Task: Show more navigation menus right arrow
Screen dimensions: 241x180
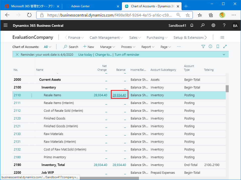Action: coord(206,37)
